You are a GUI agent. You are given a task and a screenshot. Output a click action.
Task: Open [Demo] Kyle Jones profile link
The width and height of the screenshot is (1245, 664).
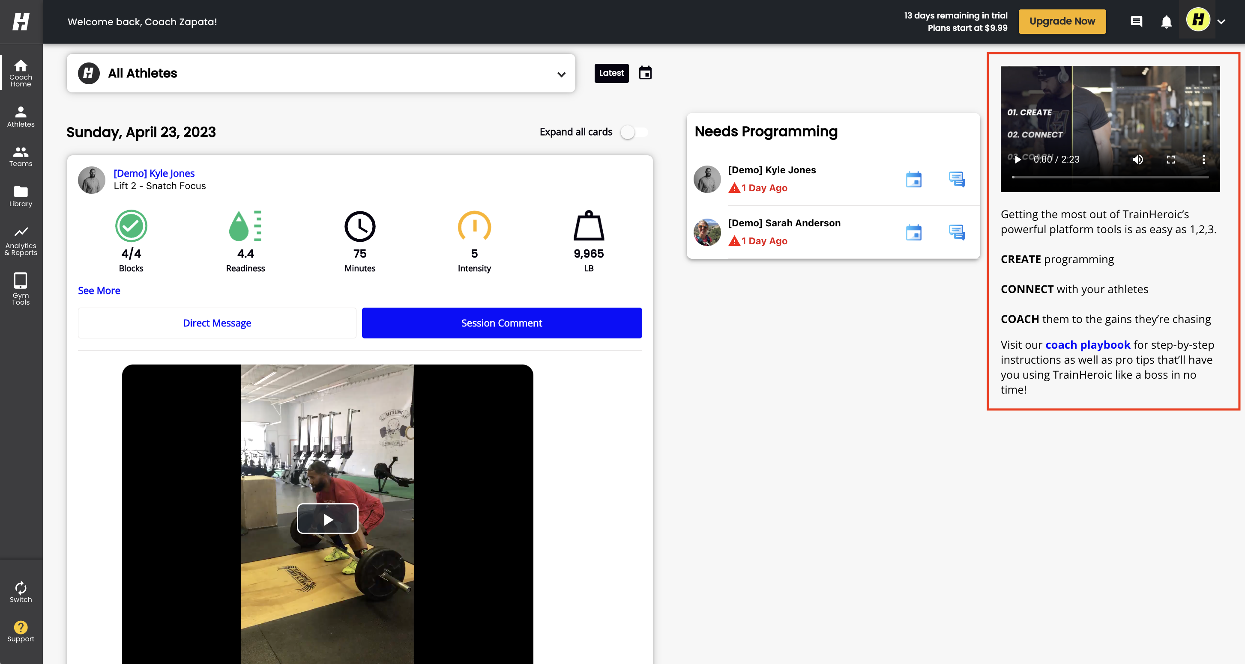tap(154, 173)
